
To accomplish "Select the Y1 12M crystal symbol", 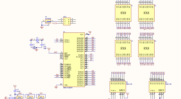I will pyautogui.click(x=37, y=40).
